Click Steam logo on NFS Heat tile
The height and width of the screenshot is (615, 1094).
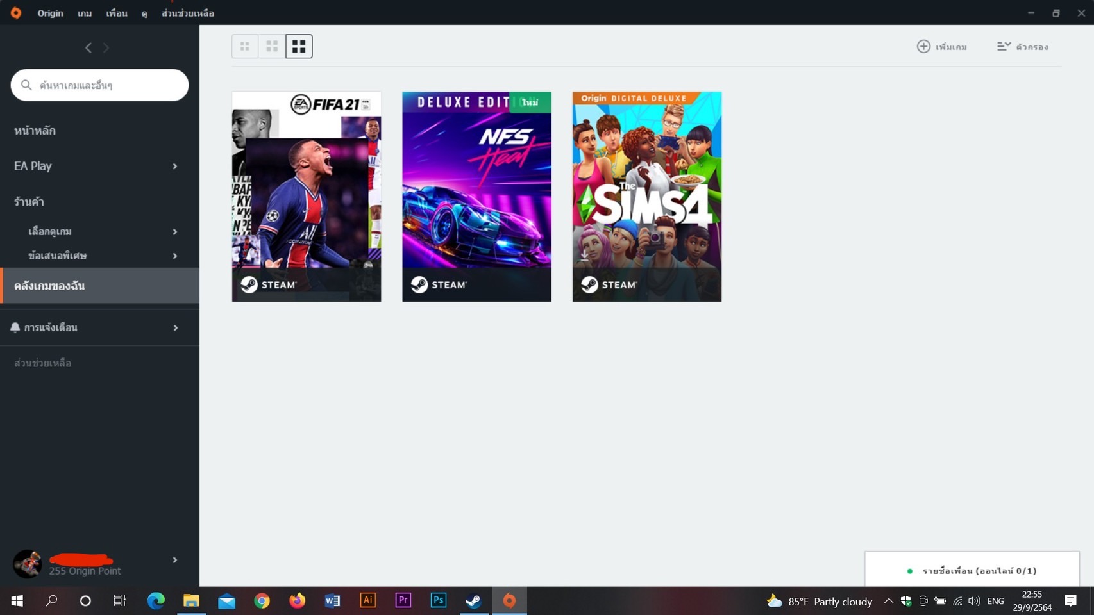(x=439, y=284)
